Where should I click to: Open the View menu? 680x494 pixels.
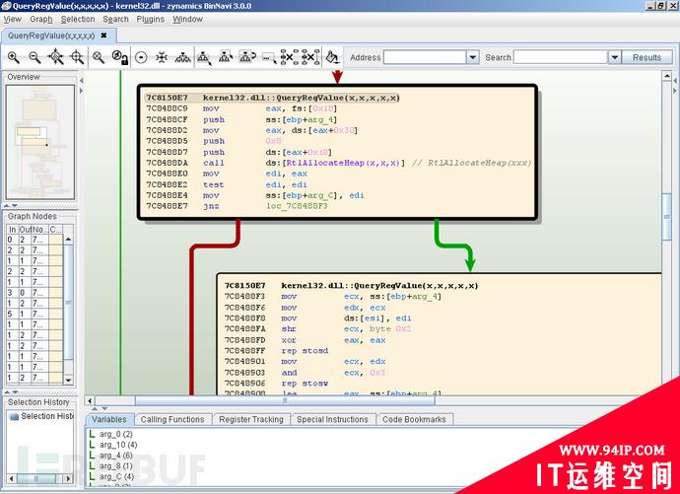pyautogui.click(x=12, y=19)
